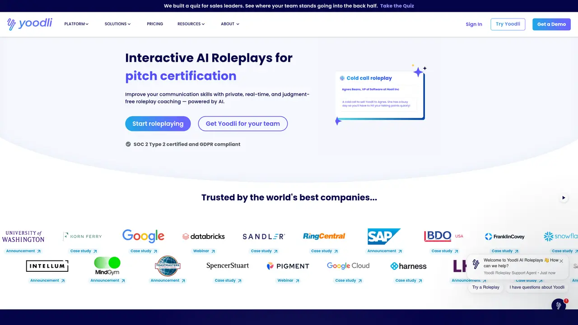Image resolution: width=578 pixels, height=325 pixels.
Task: Open Pigment Webinar link
Action: click(288, 280)
